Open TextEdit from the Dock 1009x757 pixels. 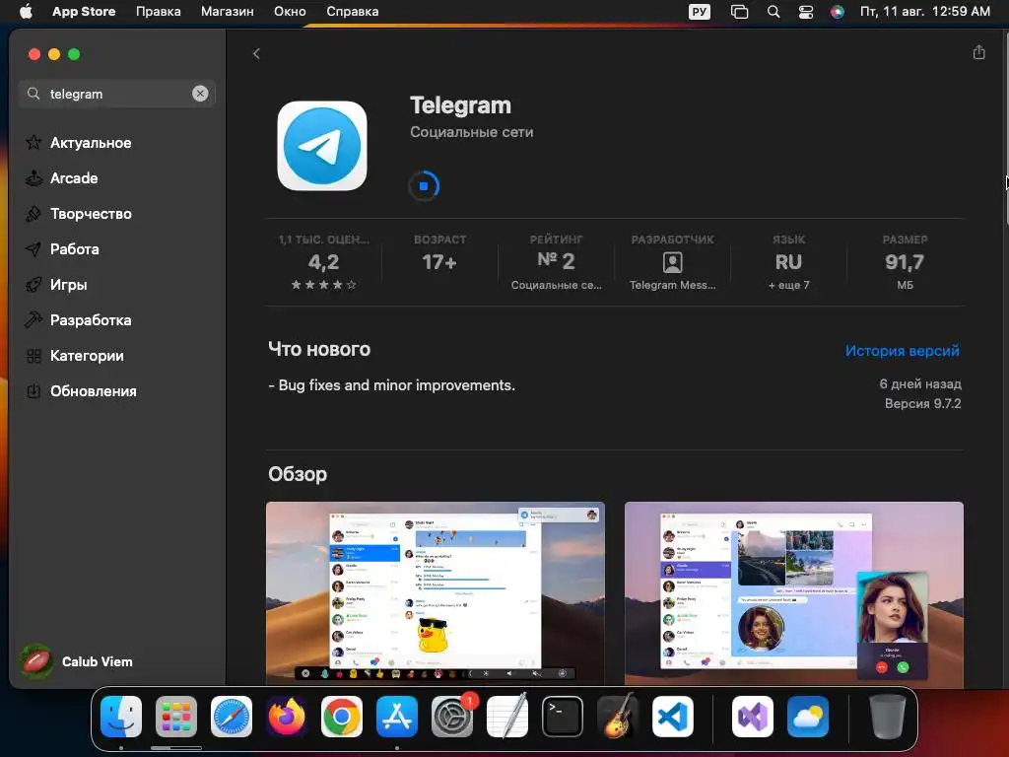[507, 716]
